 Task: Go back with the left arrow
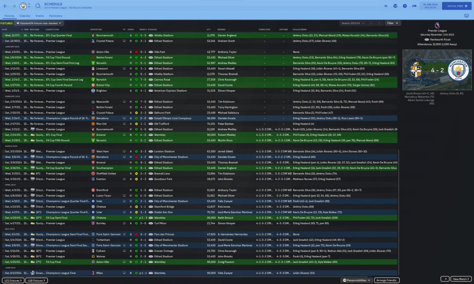click(5, 6)
